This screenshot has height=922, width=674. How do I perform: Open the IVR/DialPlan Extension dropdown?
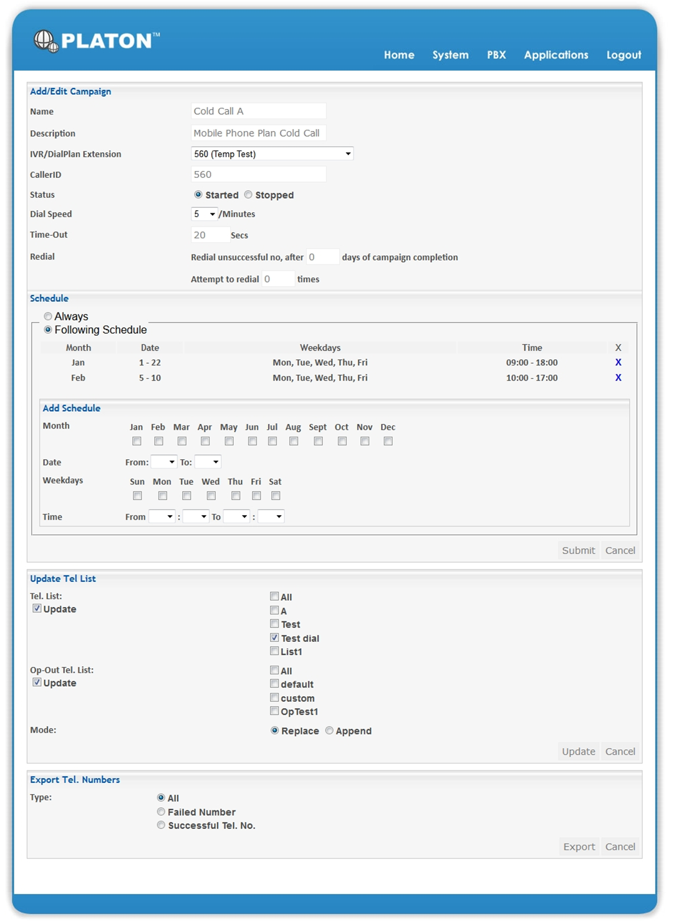[272, 153]
